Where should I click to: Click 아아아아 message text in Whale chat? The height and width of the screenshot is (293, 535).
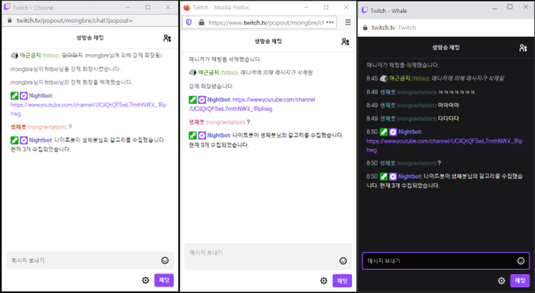pos(448,105)
